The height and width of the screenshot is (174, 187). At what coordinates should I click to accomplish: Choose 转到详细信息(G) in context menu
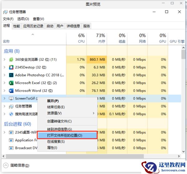[x=67, y=129]
